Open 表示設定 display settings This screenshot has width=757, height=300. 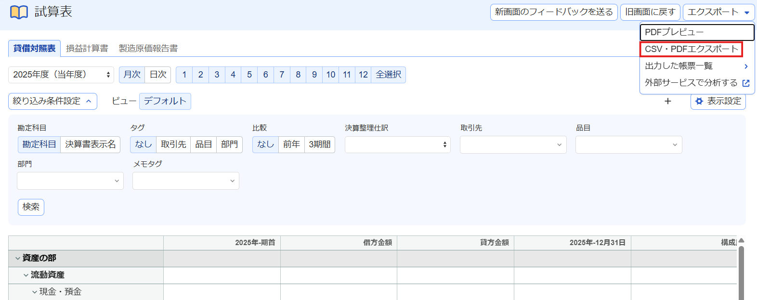pos(718,101)
